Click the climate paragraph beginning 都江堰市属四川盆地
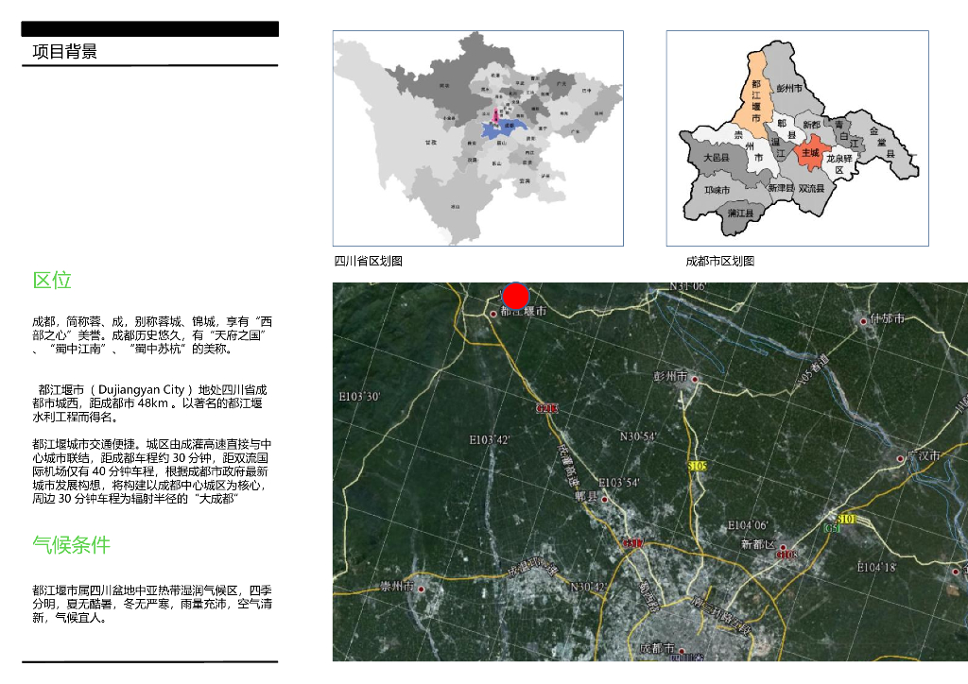 tap(152, 604)
